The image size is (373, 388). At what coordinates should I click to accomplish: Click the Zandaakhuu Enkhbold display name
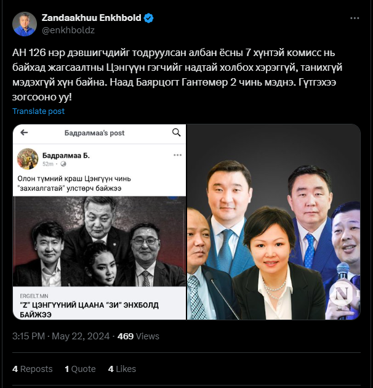[x=91, y=18]
